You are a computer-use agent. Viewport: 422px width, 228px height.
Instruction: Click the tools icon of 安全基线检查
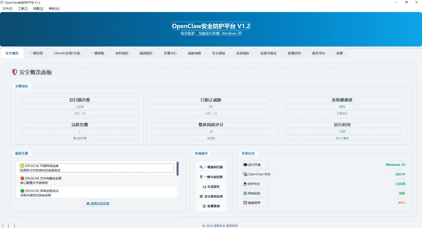(x=201, y=196)
